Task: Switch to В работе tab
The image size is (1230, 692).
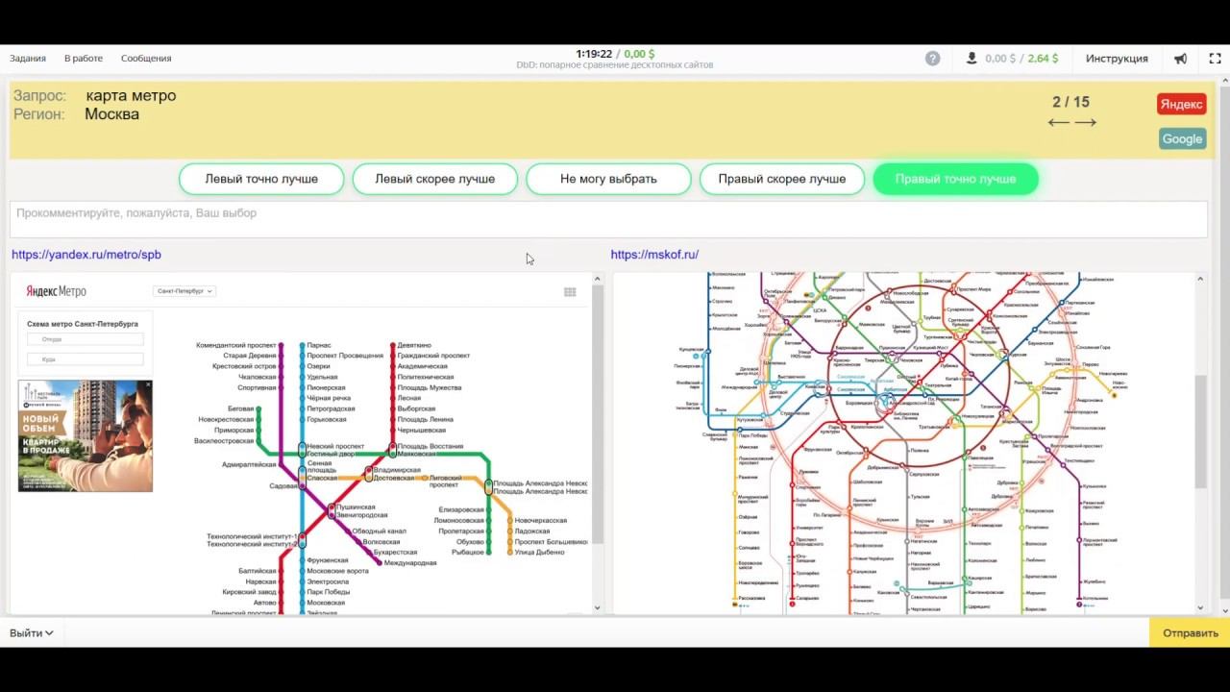Action: coord(84,59)
